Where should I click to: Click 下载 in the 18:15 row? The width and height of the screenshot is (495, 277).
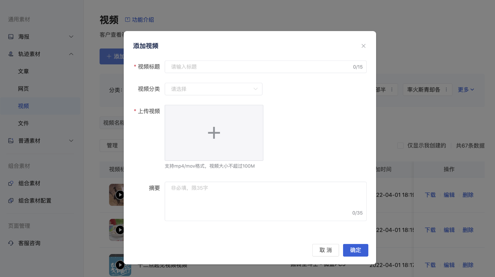(430, 230)
